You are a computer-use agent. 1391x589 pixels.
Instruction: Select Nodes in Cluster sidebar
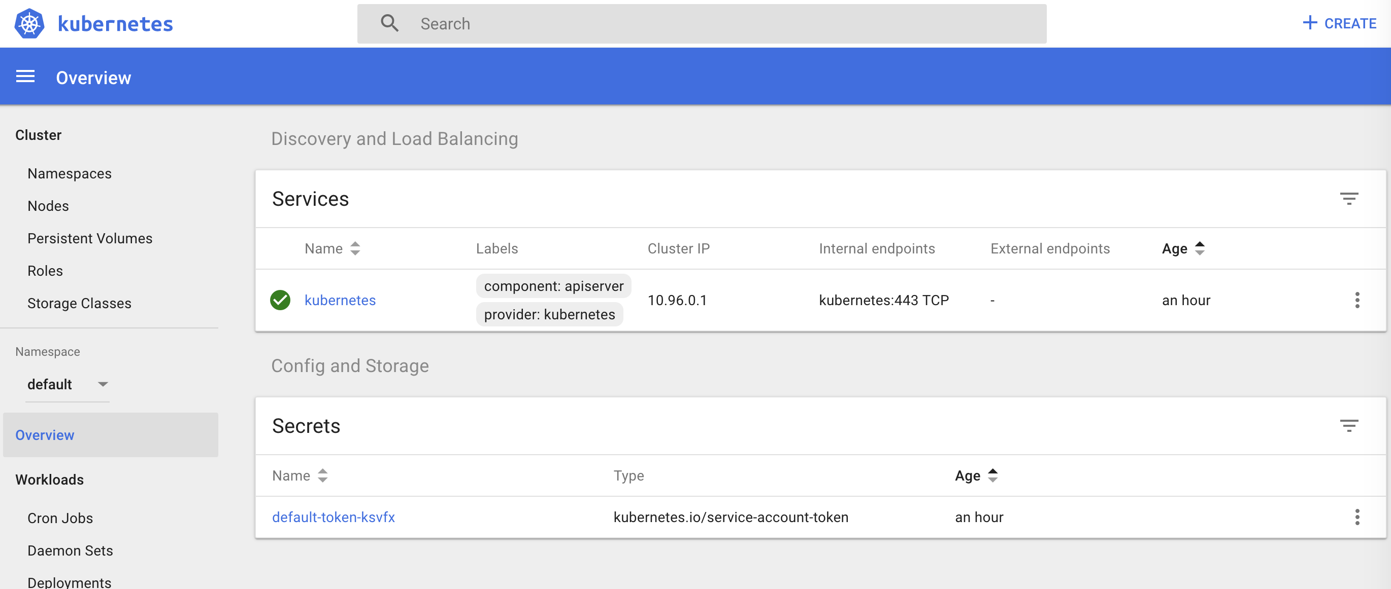48,206
